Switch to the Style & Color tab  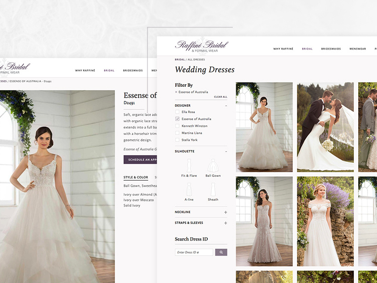click(136, 177)
